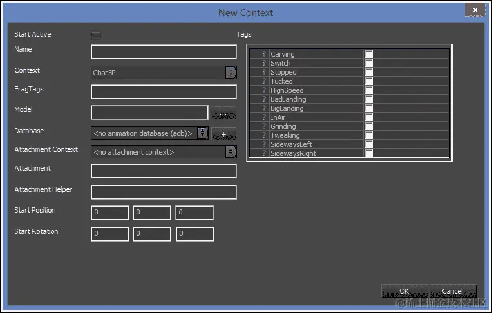This screenshot has height=313, width=492.
Task: Click the first Start Position field
Action: click(x=110, y=213)
